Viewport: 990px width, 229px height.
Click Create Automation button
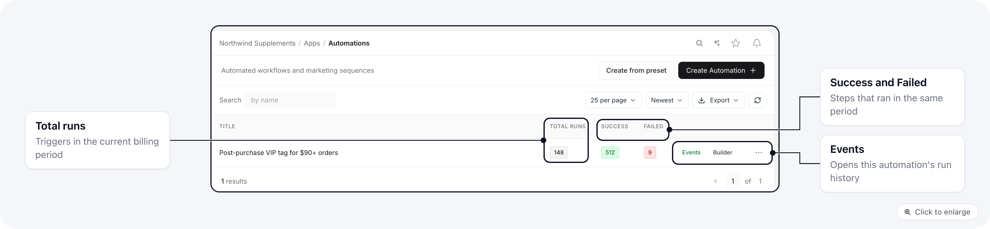[x=721, y=70]
